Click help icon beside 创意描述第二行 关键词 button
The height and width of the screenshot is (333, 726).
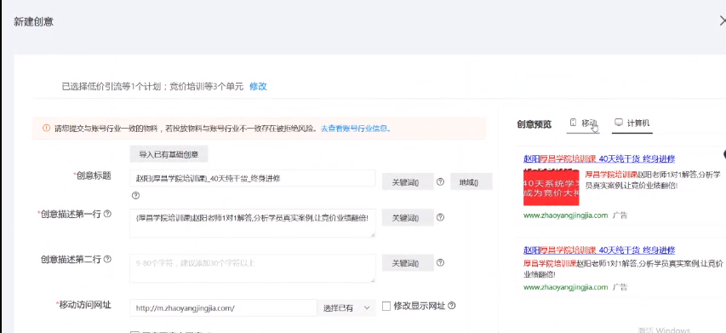point(440,262)
